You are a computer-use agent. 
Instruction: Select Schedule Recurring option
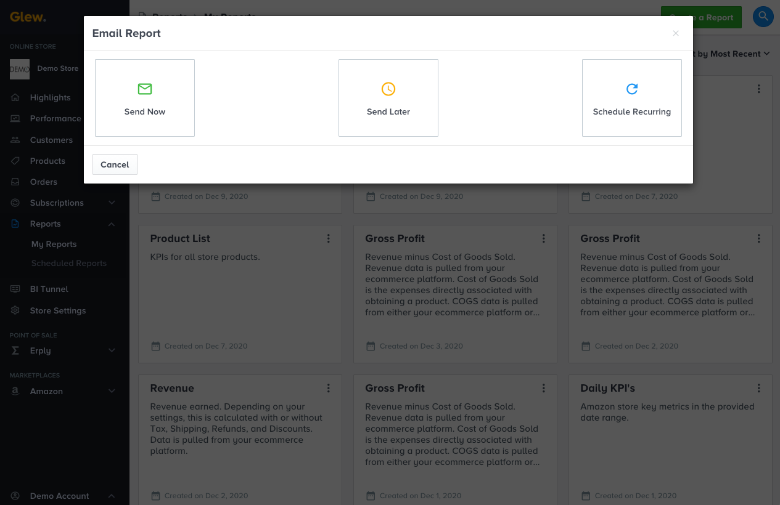(x=632, y=98)
